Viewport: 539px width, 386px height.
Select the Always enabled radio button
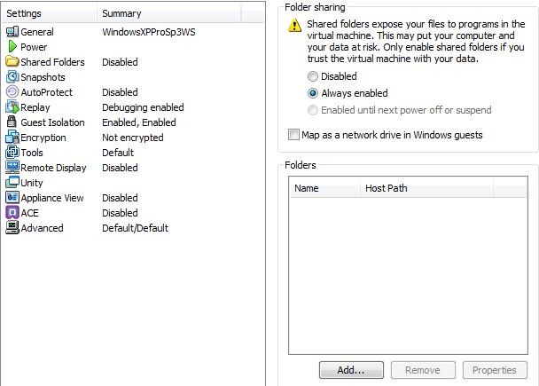click(313, 93)
